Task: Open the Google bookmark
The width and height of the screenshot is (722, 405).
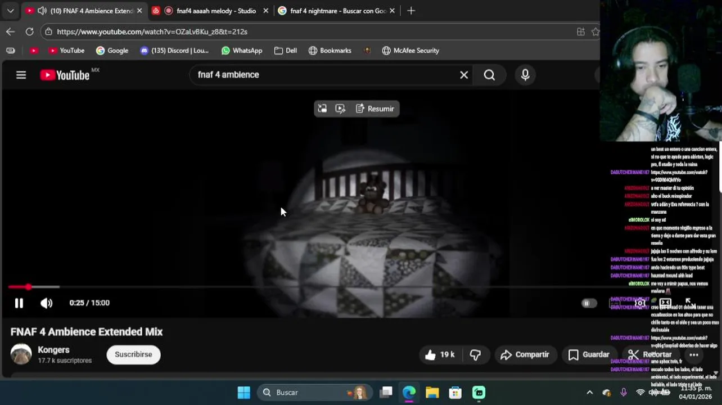Action: [112, 51]
